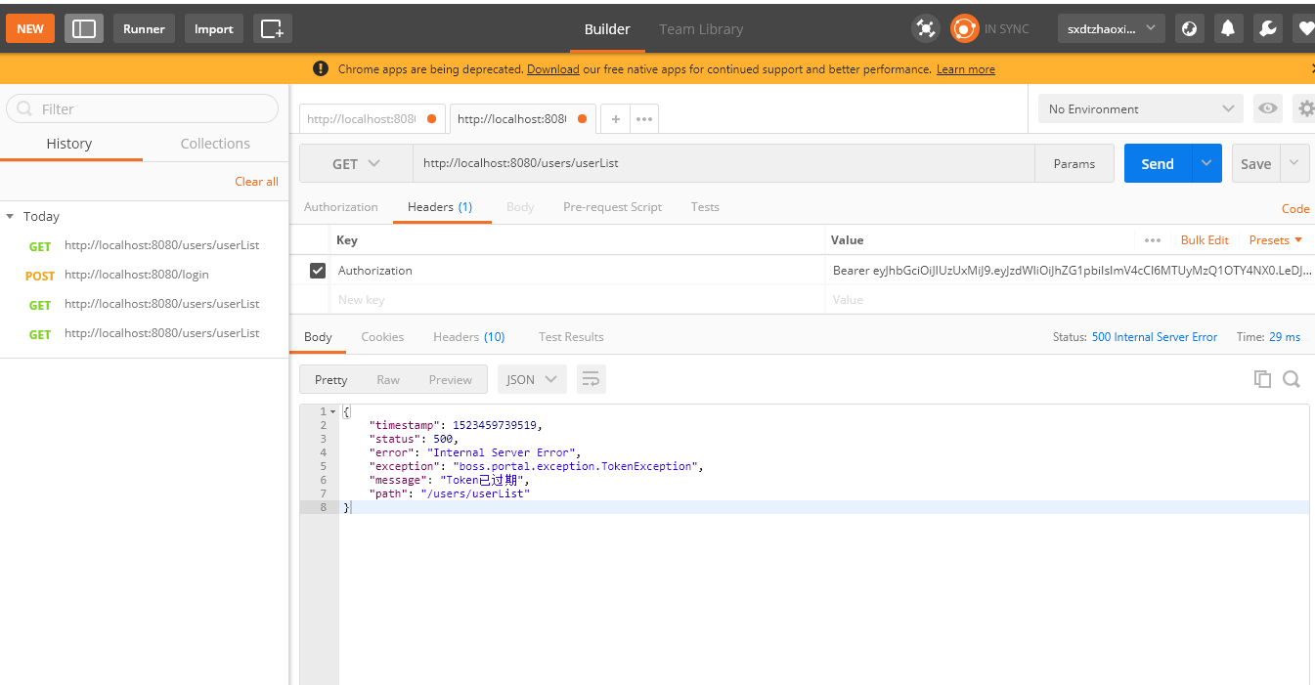Uncheck the Authorization header checkbox

point(317,270)
